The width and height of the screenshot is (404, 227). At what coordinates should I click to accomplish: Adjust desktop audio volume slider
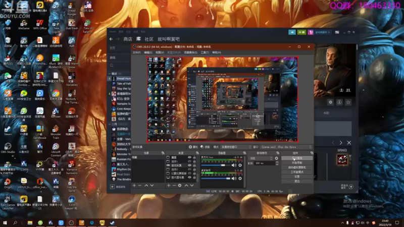tap(216, 179)
